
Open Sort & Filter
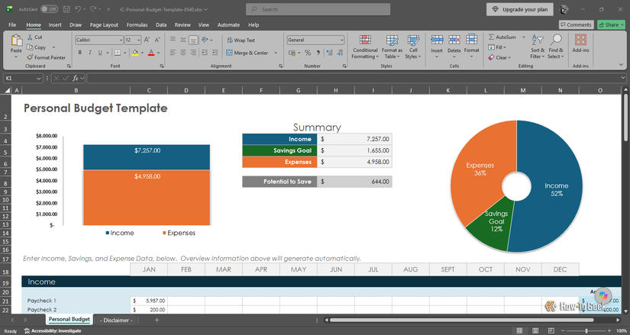point(538,47)
